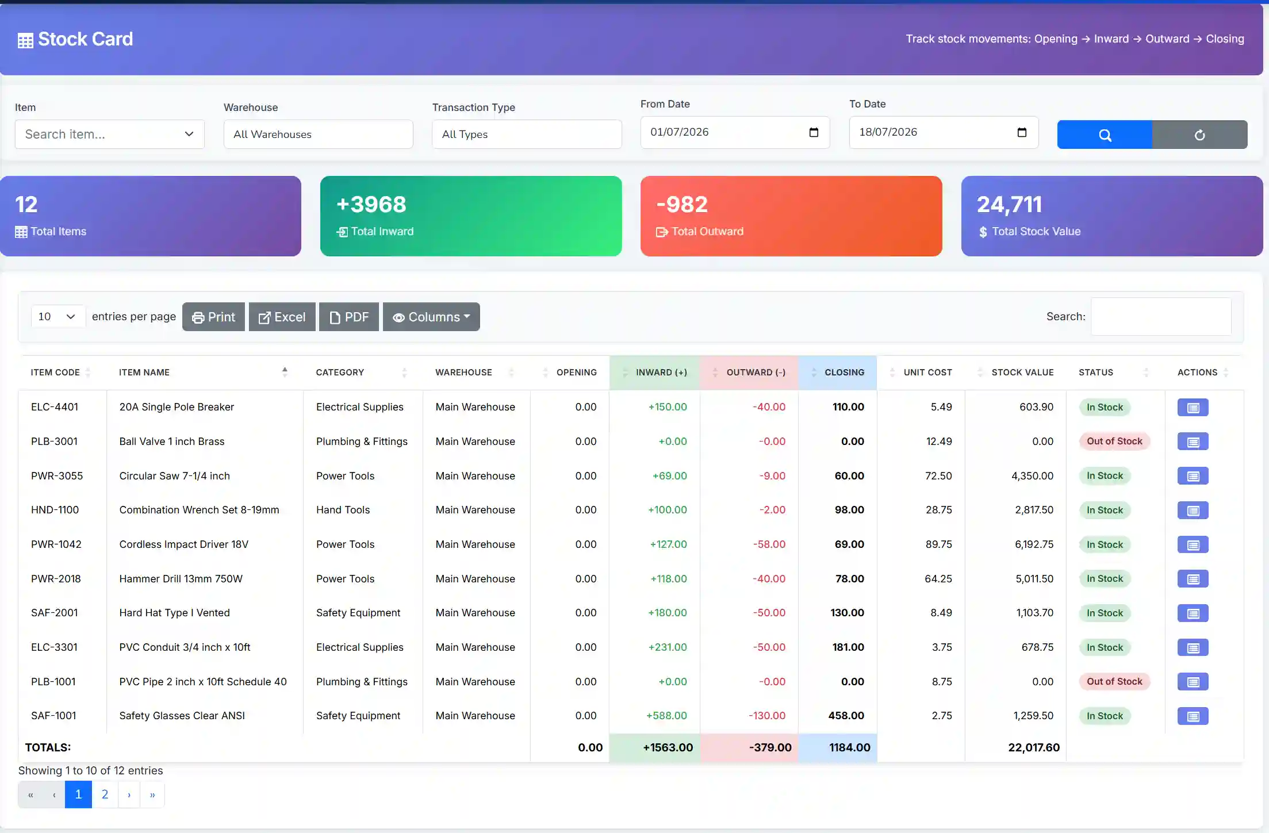This screenshot has height=833, width=1269.
Task: Click the gray reset filters button
Action: click(1200, 135)
